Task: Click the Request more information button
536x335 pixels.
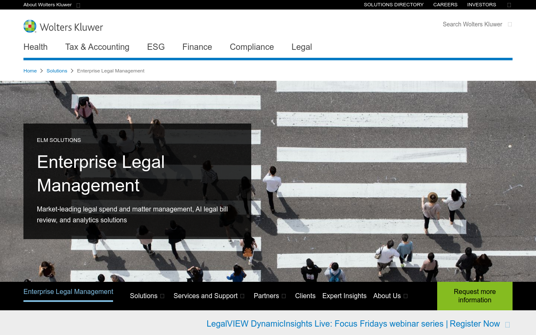Action: 475,296
